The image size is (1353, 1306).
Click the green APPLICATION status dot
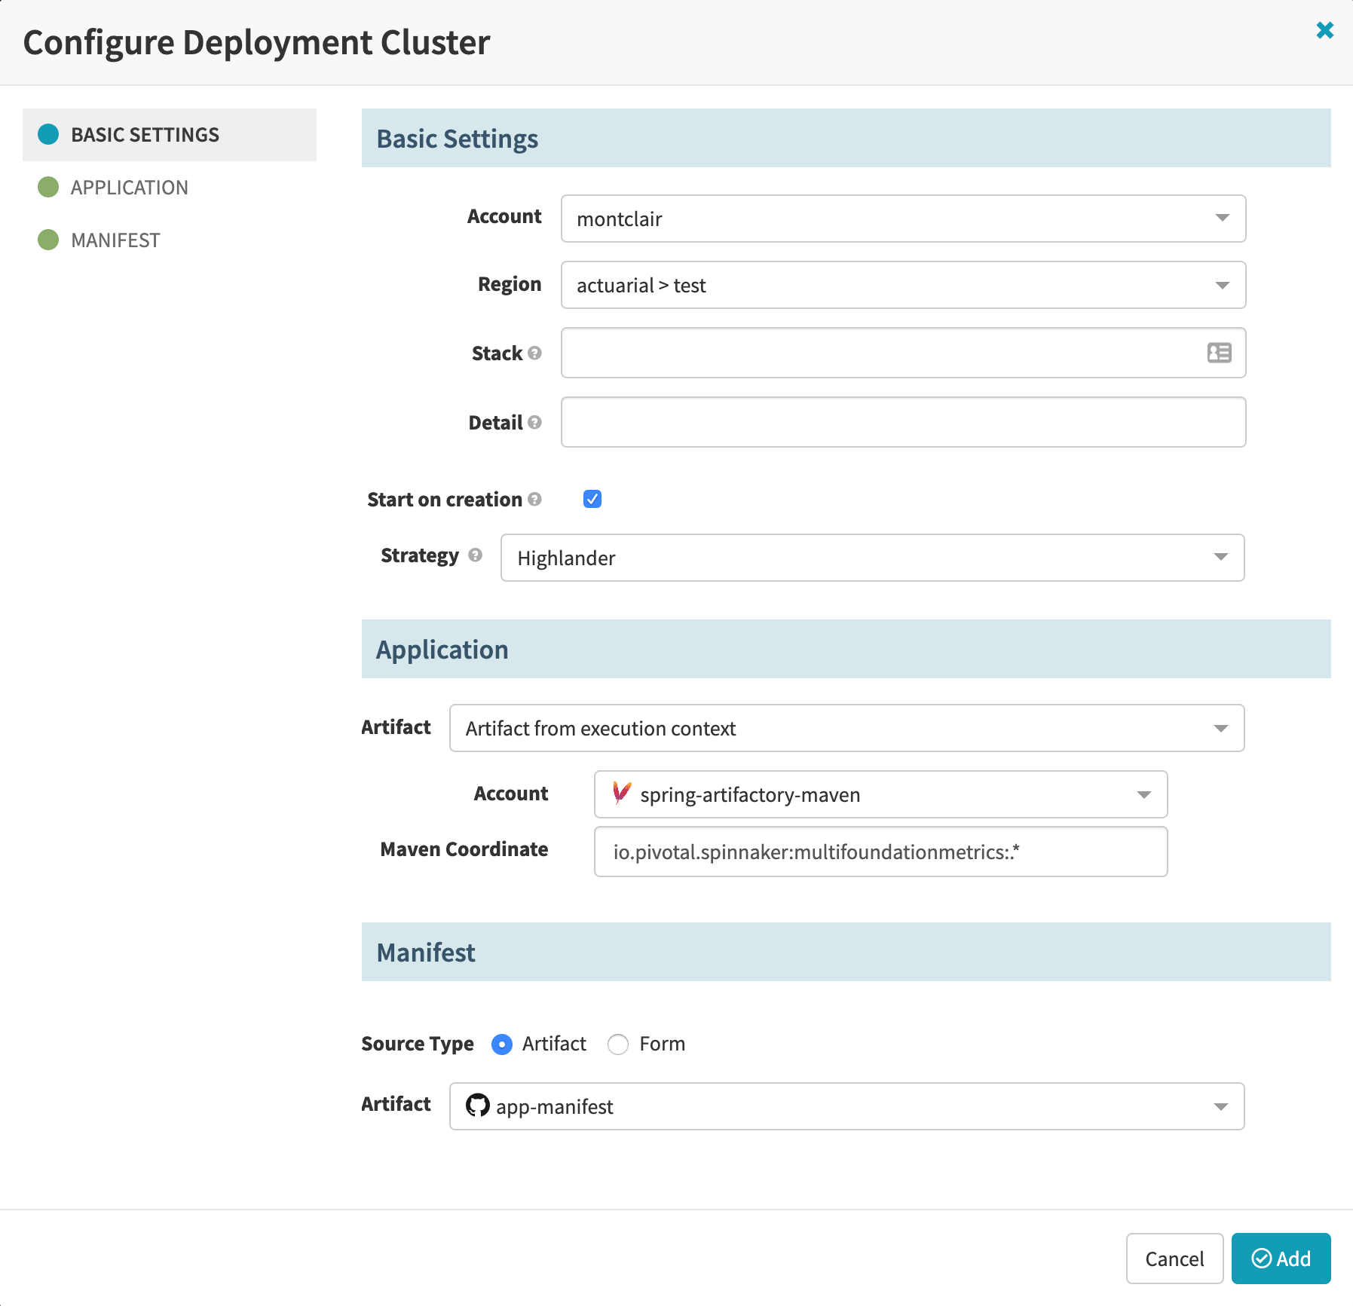pyautogui.click(x=48, y=187)
